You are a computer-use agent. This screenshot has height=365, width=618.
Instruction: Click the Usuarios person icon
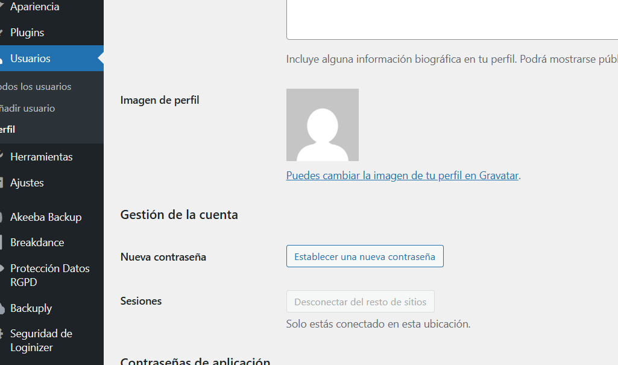[2, 59]
